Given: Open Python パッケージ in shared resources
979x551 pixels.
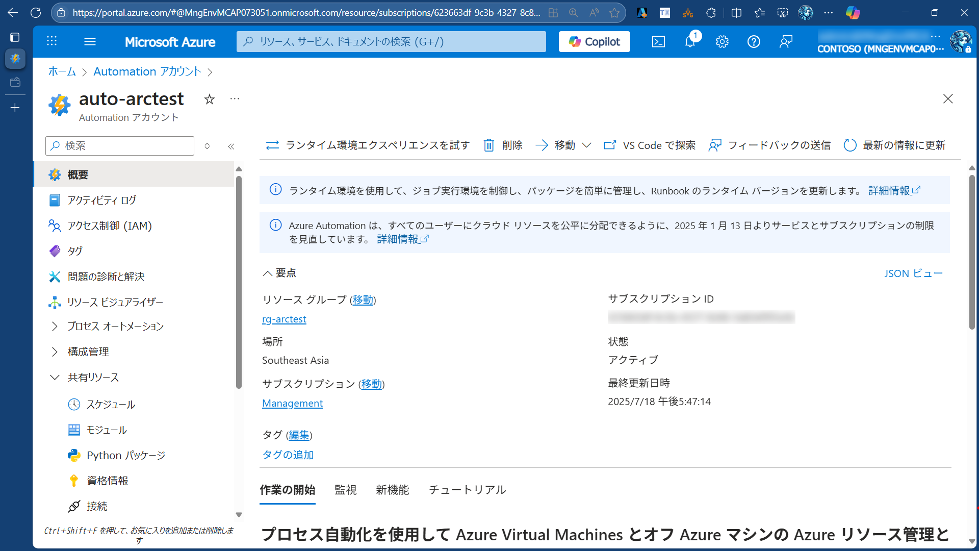Looking at the screenshot, I should pyautogui.click(x=125, y=455).
